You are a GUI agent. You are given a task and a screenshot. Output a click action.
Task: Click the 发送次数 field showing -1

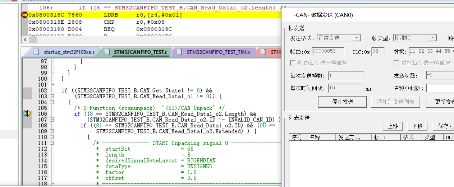[440, 76]
